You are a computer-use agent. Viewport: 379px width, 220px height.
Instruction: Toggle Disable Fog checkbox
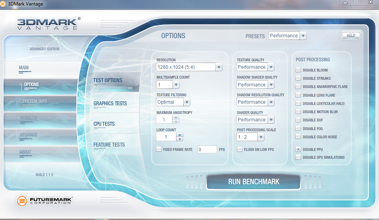point(298,128)
